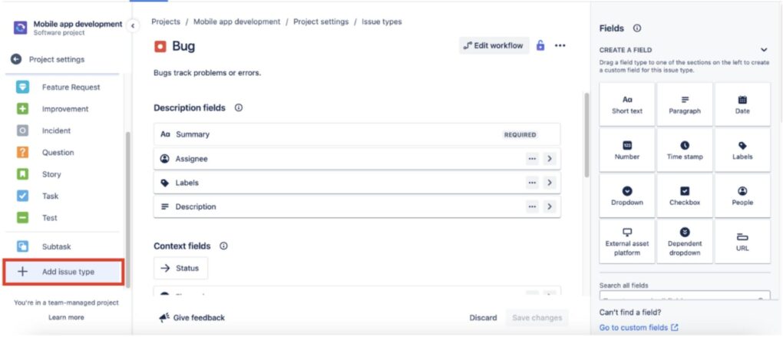Click the Test issue type label
783x337 pixels.
tap(49, 218)
